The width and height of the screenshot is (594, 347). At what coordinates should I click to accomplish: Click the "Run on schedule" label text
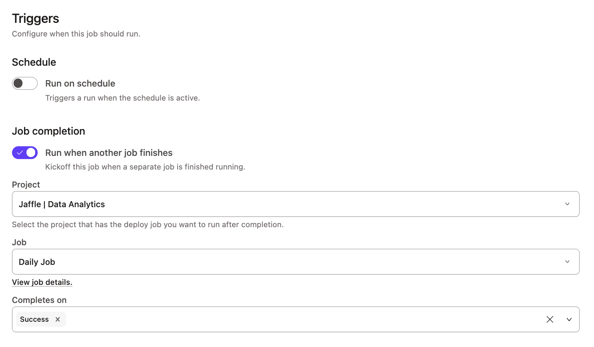[x=80, y=83]
